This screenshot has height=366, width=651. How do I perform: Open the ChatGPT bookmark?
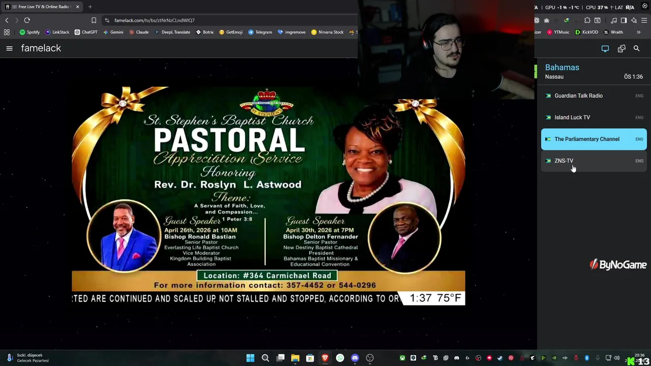point(86,32)
